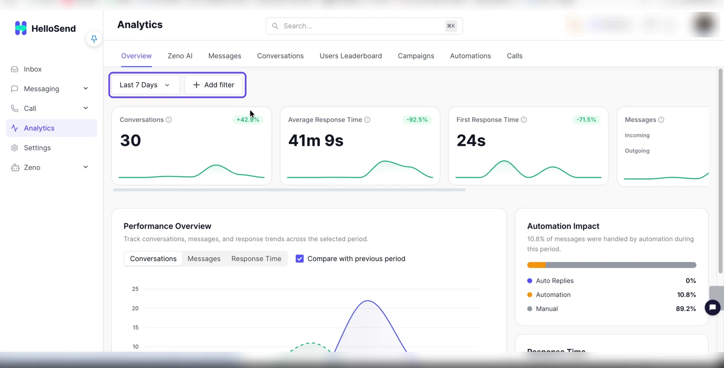Open the Campaigns tab
This screenshot has height=368, width=724.
coord(416,56)
